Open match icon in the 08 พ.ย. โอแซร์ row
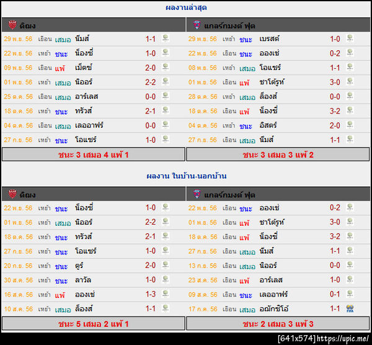 pos(350,68)
